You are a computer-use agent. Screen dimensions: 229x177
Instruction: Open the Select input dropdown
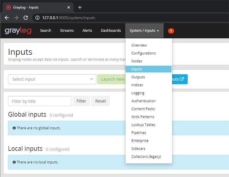(x=52, y=79)
